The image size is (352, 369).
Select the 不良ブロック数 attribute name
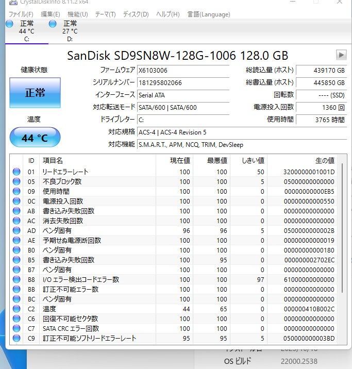[62, 182]
